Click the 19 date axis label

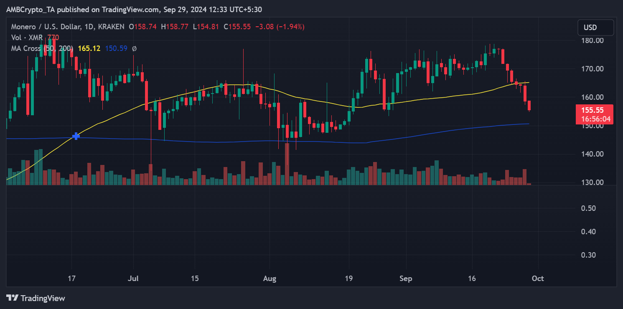tap(349, 279)
